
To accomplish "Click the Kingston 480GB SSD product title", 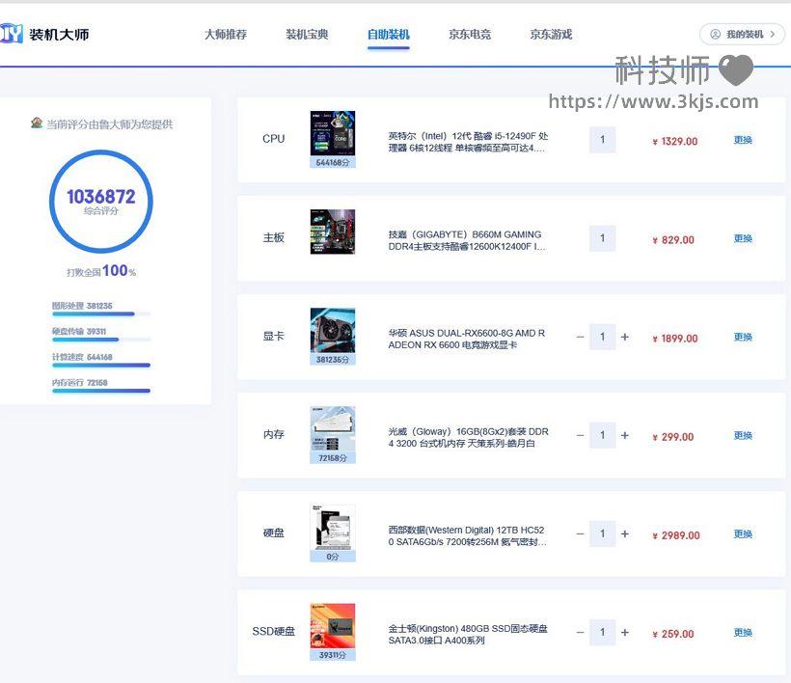I will (x=468, y=634).
